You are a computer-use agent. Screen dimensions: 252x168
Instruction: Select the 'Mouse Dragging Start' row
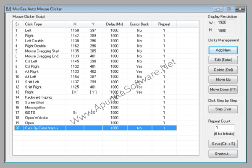pos(95,51)
